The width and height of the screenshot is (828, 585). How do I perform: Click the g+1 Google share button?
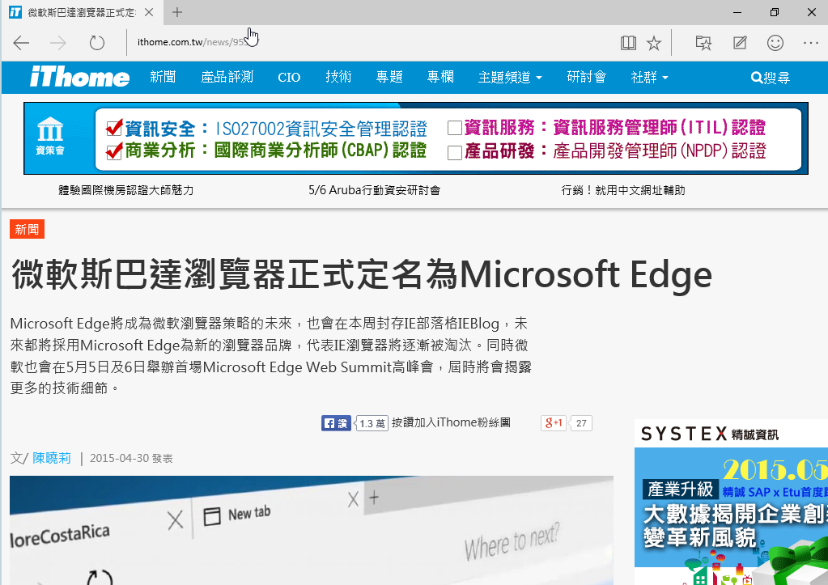(553, 422)
